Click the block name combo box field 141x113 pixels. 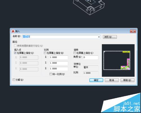point(61,37)
